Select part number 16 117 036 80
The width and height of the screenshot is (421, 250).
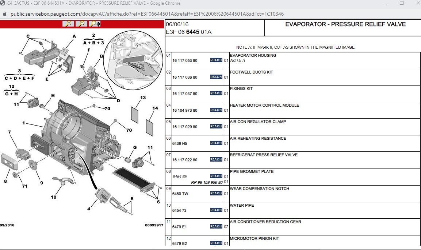(185, 78)
